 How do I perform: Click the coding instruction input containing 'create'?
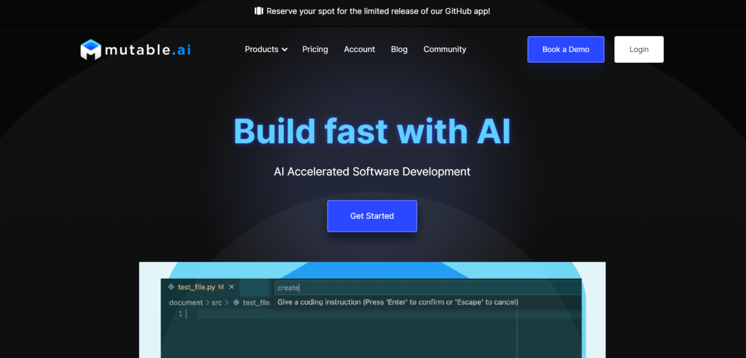coord(426,288)
